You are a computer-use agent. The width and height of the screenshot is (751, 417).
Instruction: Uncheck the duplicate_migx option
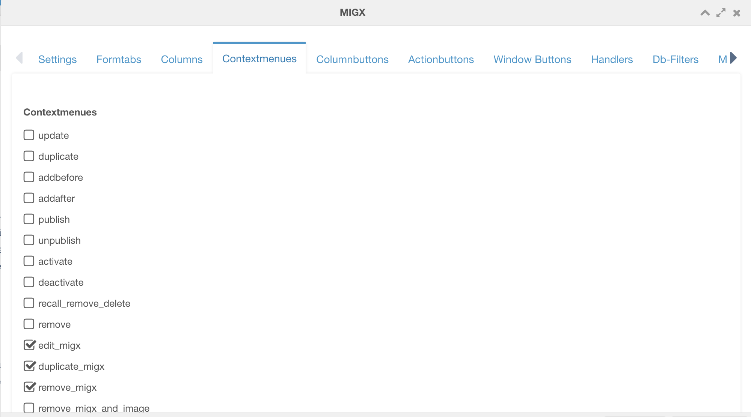pos(29,366)
